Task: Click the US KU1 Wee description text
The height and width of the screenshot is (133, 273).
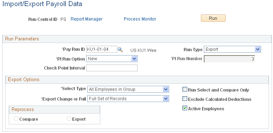Action: click(143, 50)
